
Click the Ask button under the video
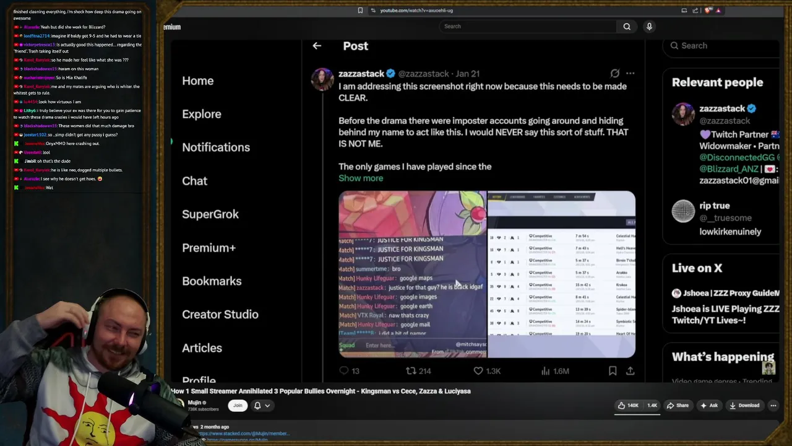(708, 405)
